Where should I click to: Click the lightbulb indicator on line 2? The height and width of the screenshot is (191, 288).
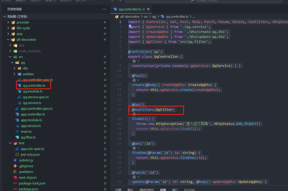point(130,26)
